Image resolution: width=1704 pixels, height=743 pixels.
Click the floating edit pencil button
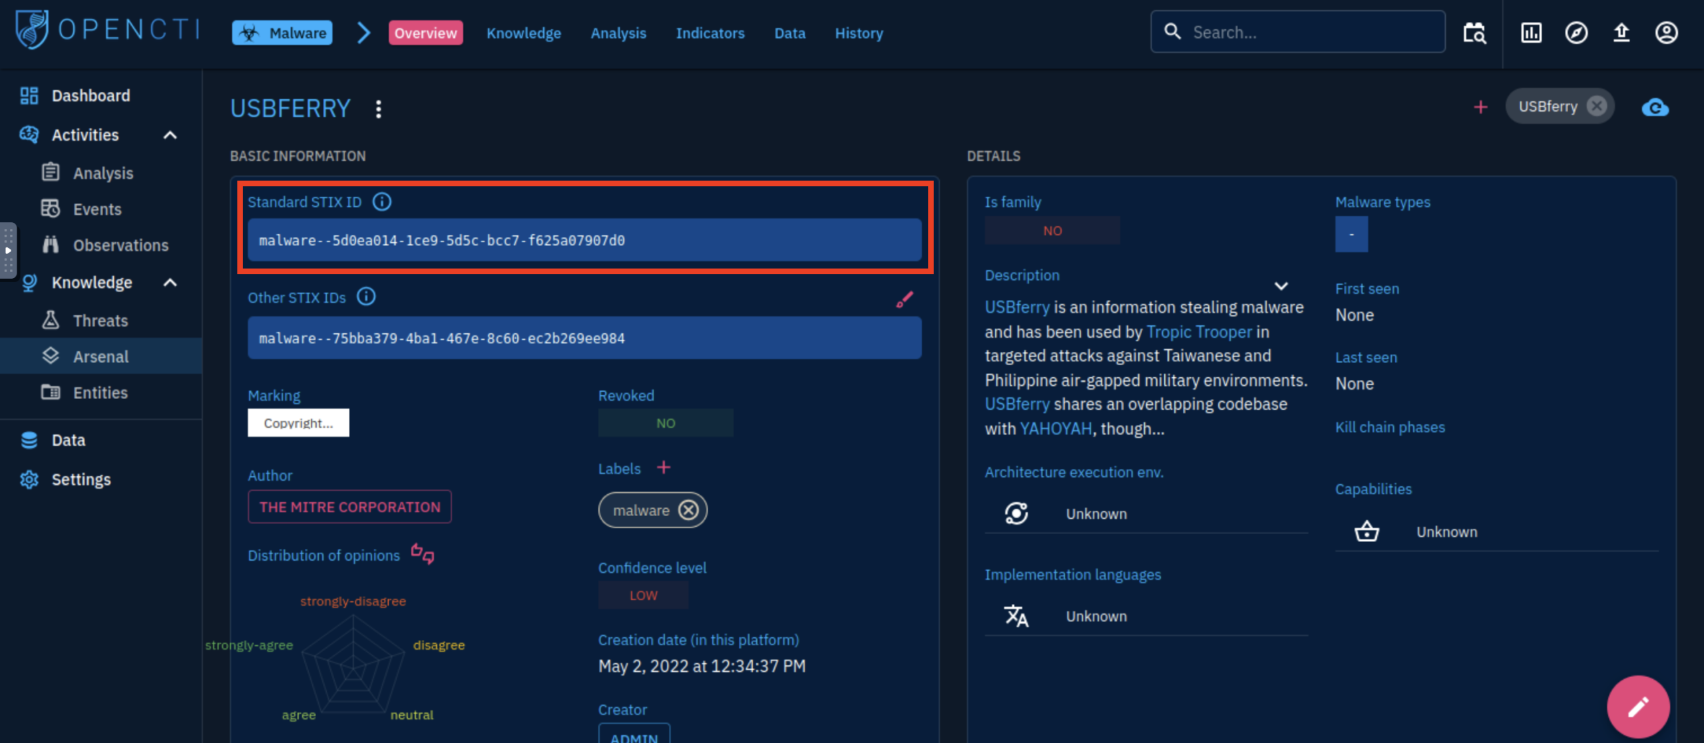point(1638,706)
